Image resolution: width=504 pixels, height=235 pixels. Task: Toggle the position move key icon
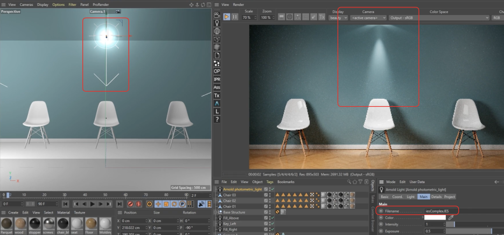click(158, 204)
